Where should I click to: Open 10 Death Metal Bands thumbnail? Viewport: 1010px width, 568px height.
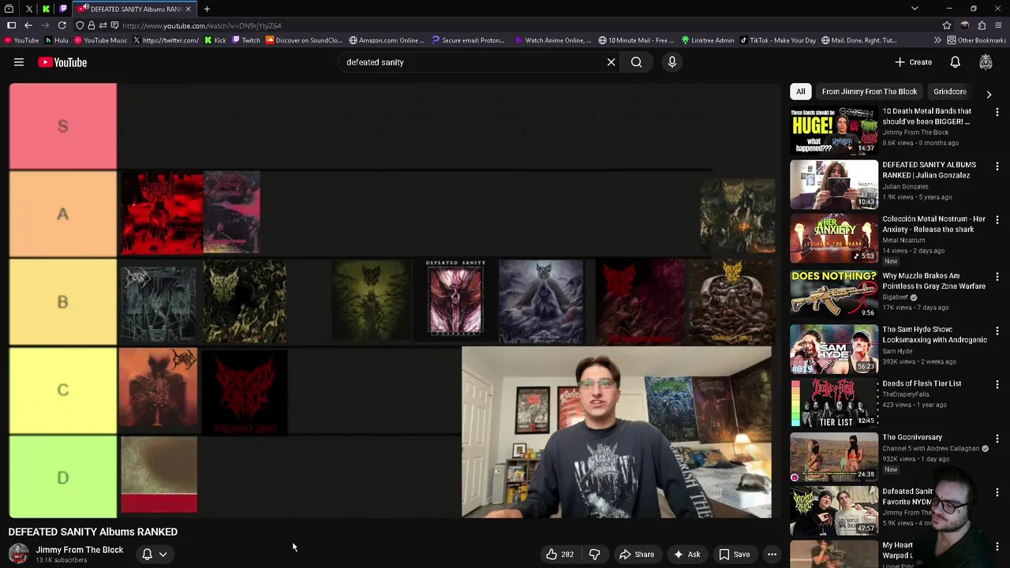pos(834,130)
